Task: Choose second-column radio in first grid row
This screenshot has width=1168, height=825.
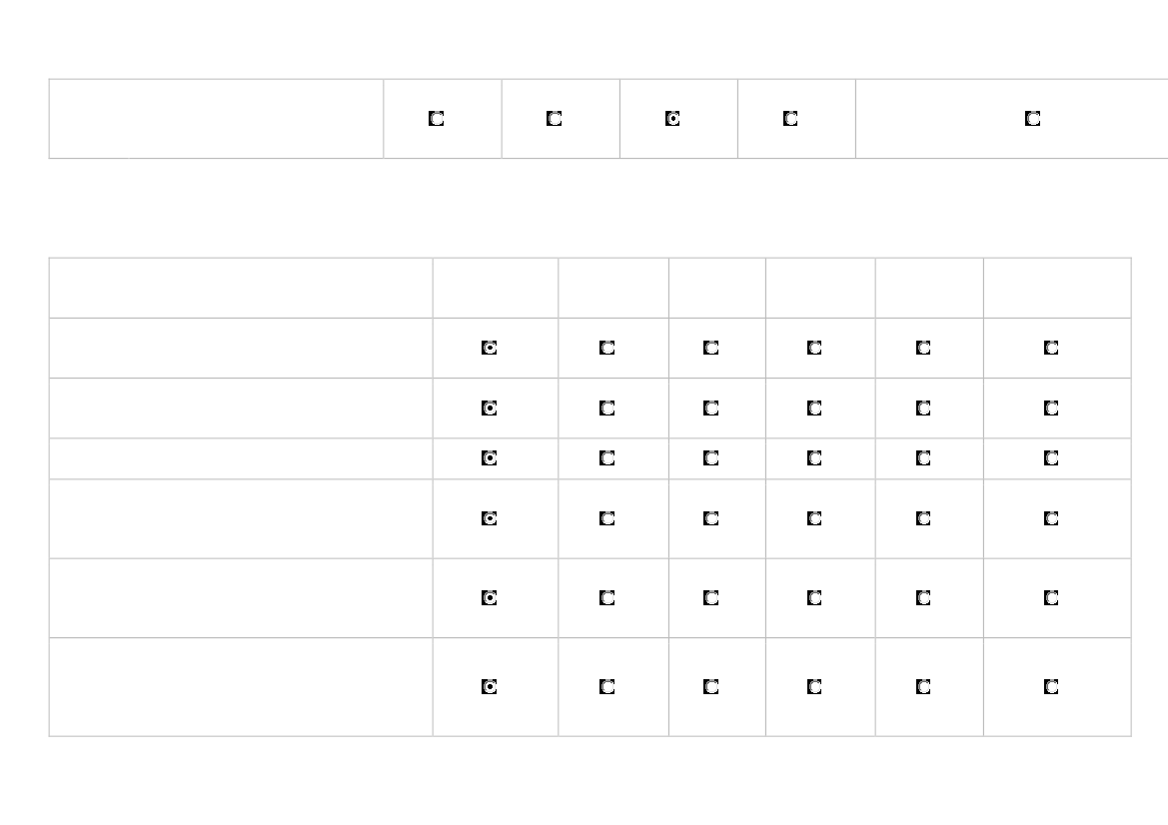Action: 606,349
